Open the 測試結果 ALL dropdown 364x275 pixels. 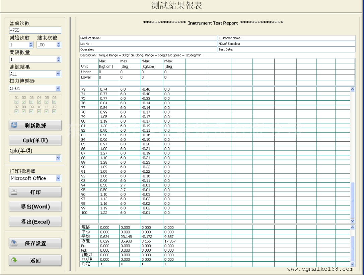58,74
